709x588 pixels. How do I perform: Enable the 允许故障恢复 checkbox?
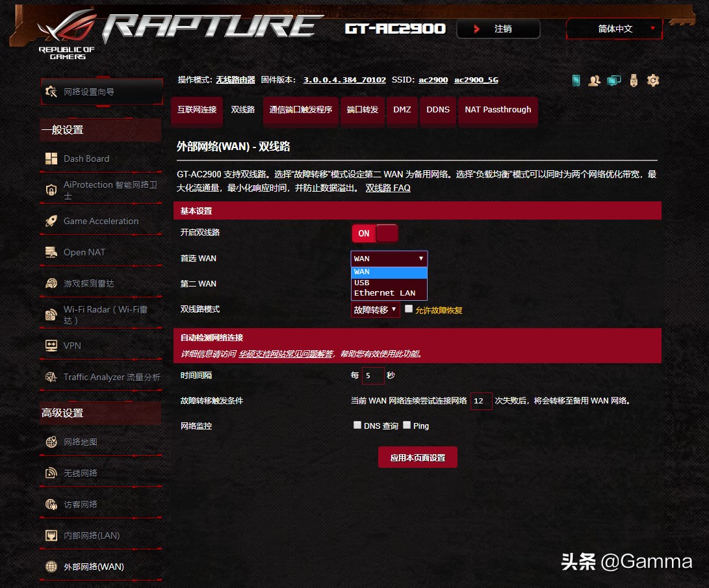[409, 310]
